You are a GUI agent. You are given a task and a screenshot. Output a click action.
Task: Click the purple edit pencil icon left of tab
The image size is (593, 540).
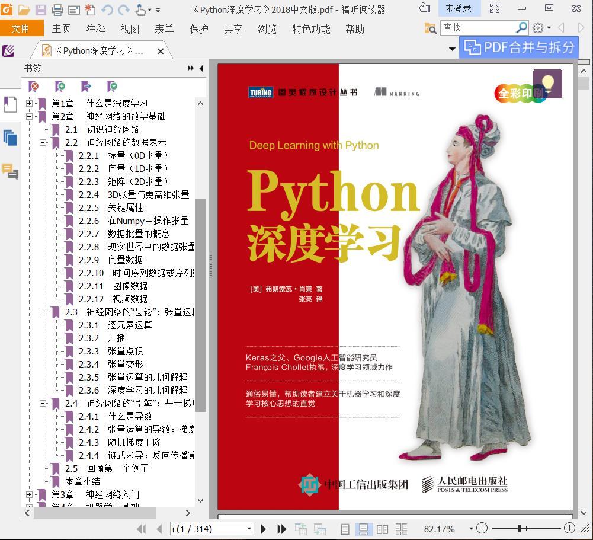pyautogui.click(x=8, y=51)
